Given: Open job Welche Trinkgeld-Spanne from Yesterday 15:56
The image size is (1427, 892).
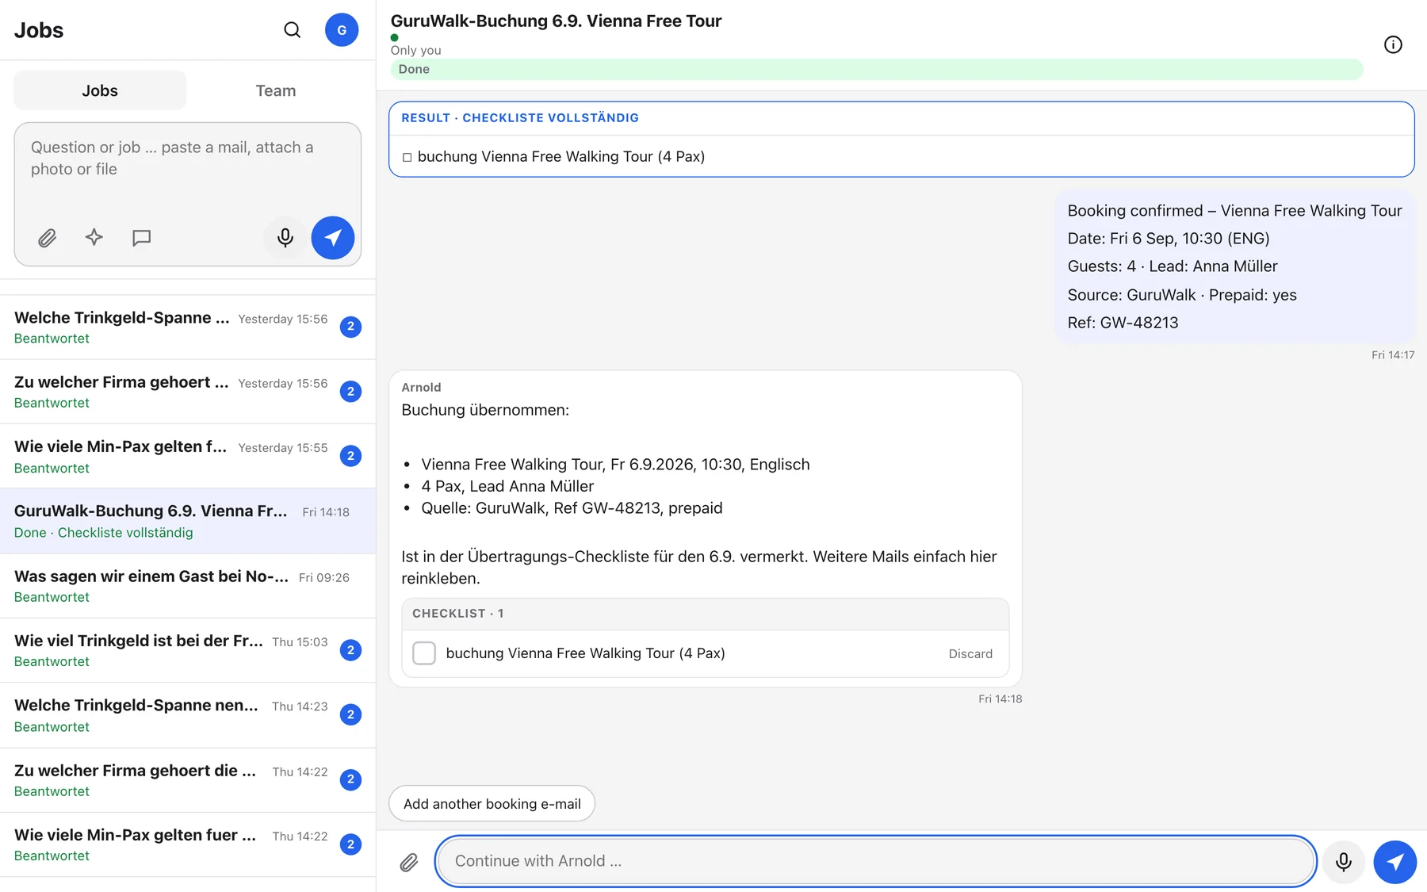Looking at the screenshot, I should pos(188,327).
